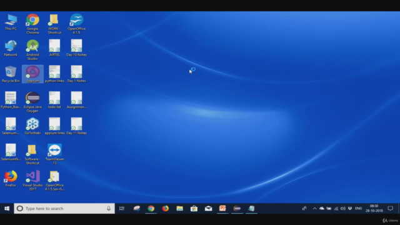Select the Assignmen... file on desktop
The width and height of the screenshot is (400, 225).
76,100
